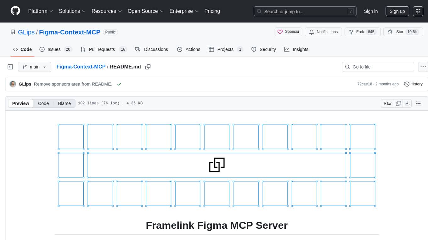
Task: Expand the Resources menu
Action: (x=106, y=11)
